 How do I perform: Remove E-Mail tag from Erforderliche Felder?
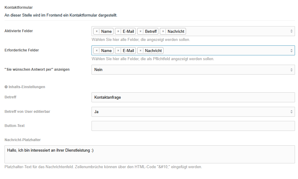118,51
